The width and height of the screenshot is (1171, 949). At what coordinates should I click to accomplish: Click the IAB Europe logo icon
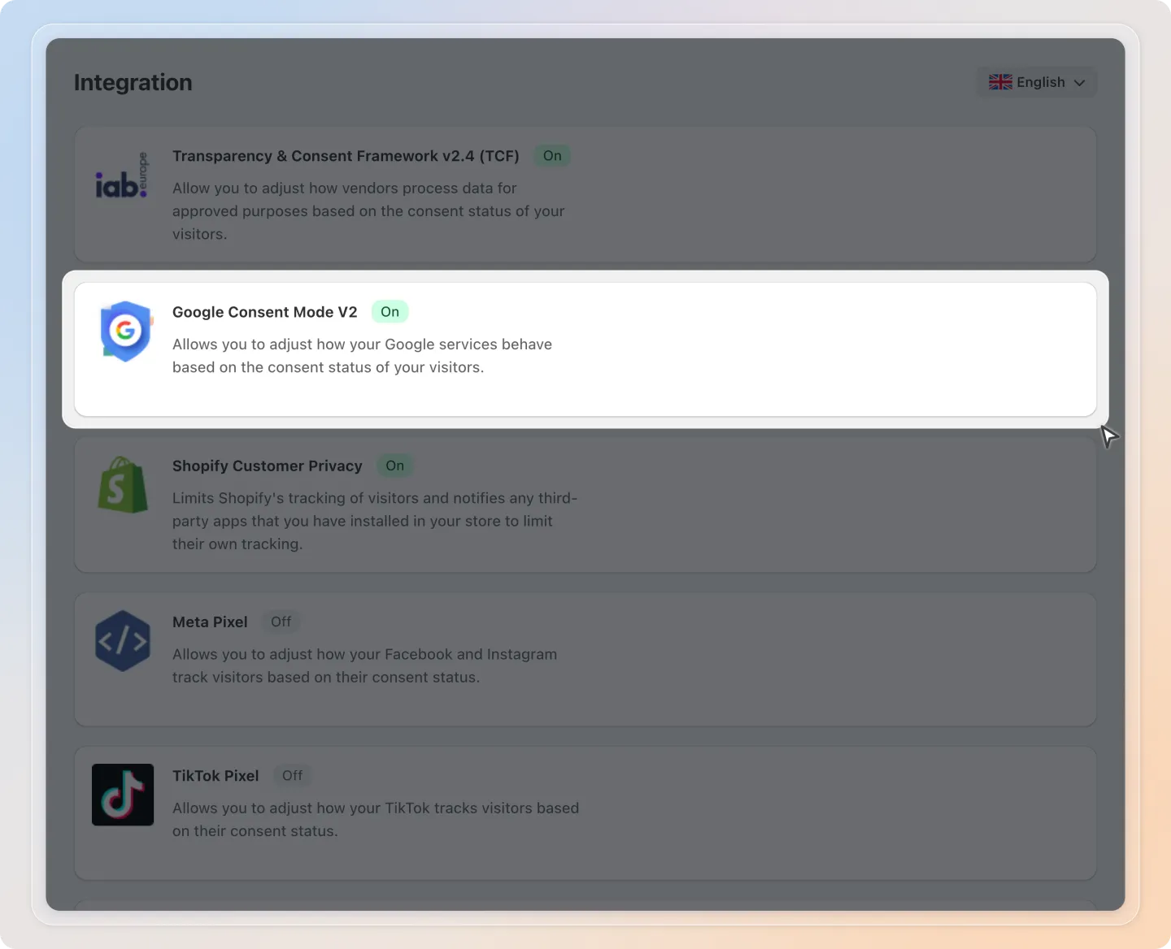122,175
